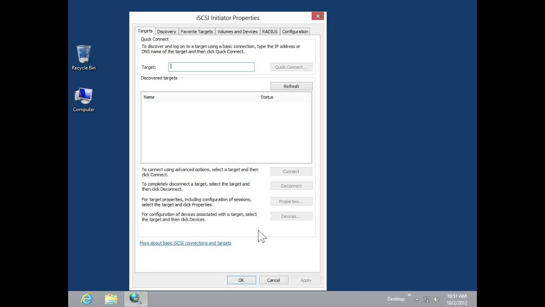Viewport: 545px width, 307px height.
Task: Open File Explorer from the taskbar
Action: tap(111, 299)
